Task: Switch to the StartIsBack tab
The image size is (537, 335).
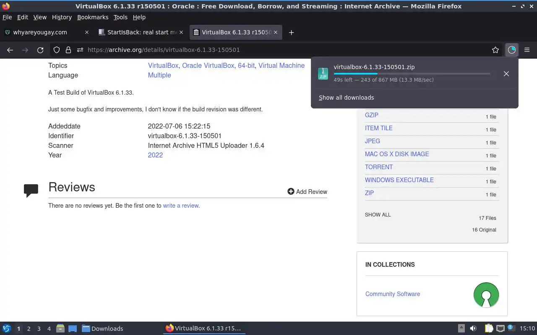Action: [x=141, y=32]
